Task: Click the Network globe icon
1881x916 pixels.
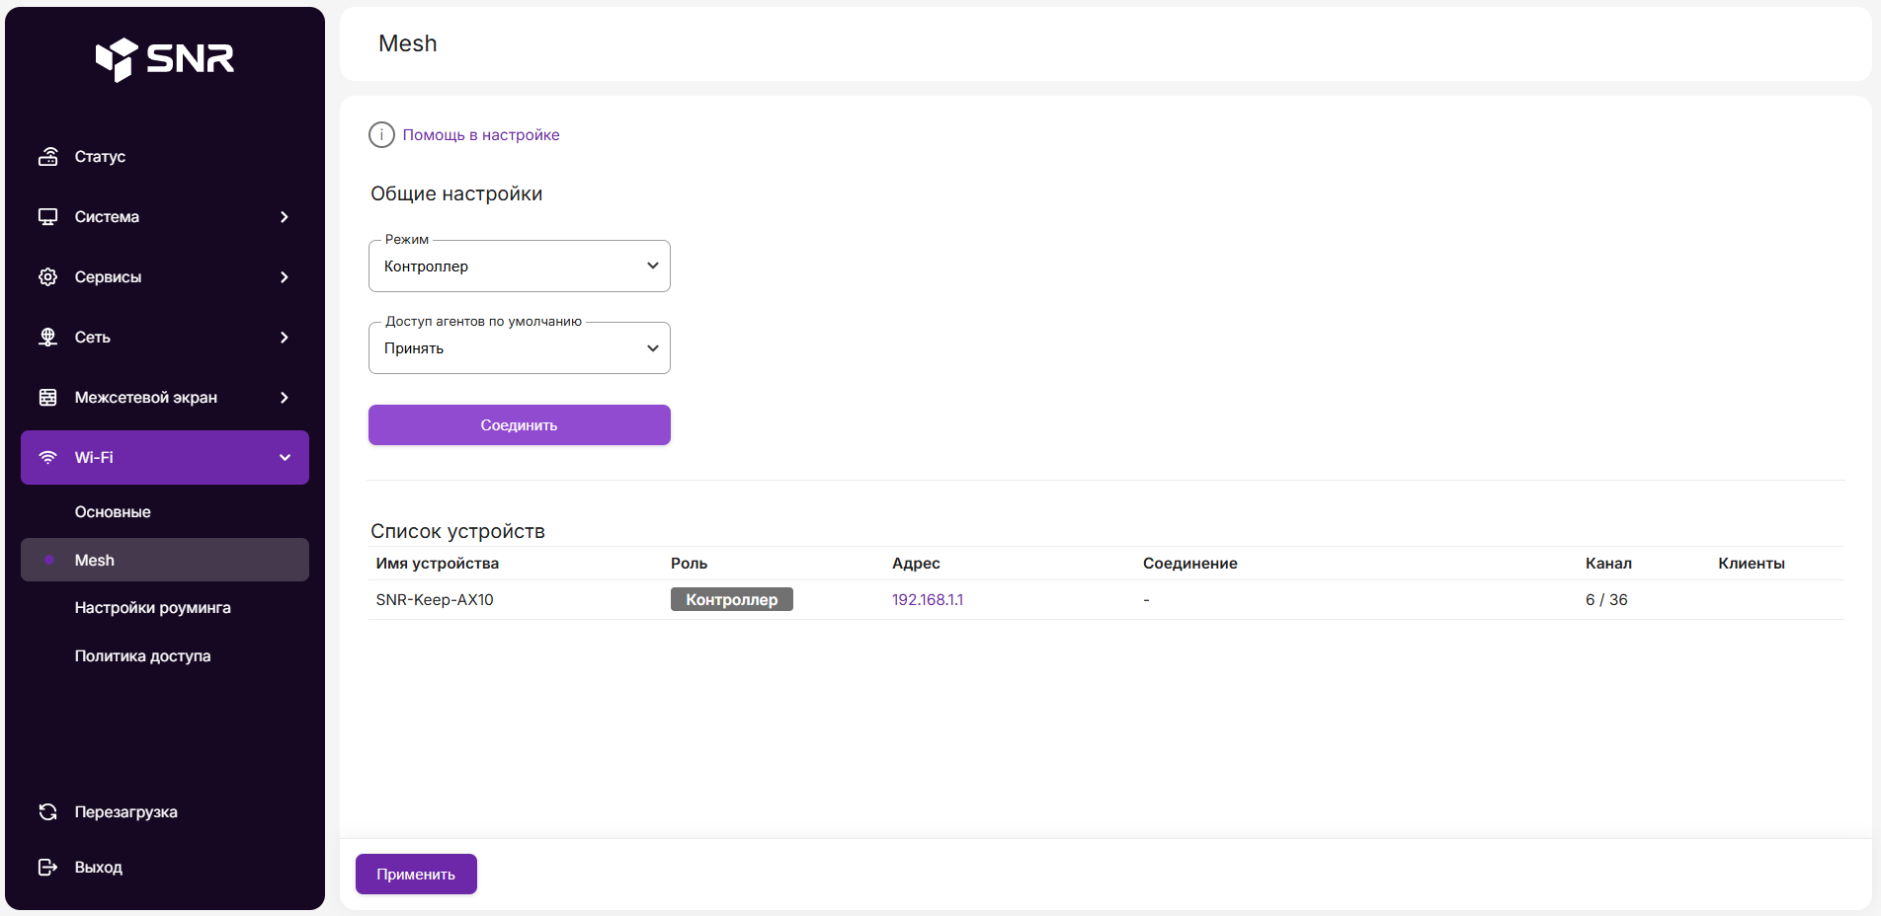Action: point(47,338)
